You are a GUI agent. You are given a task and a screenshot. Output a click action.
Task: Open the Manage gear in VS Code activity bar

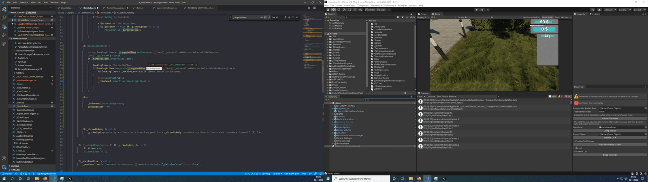point(4,167)
